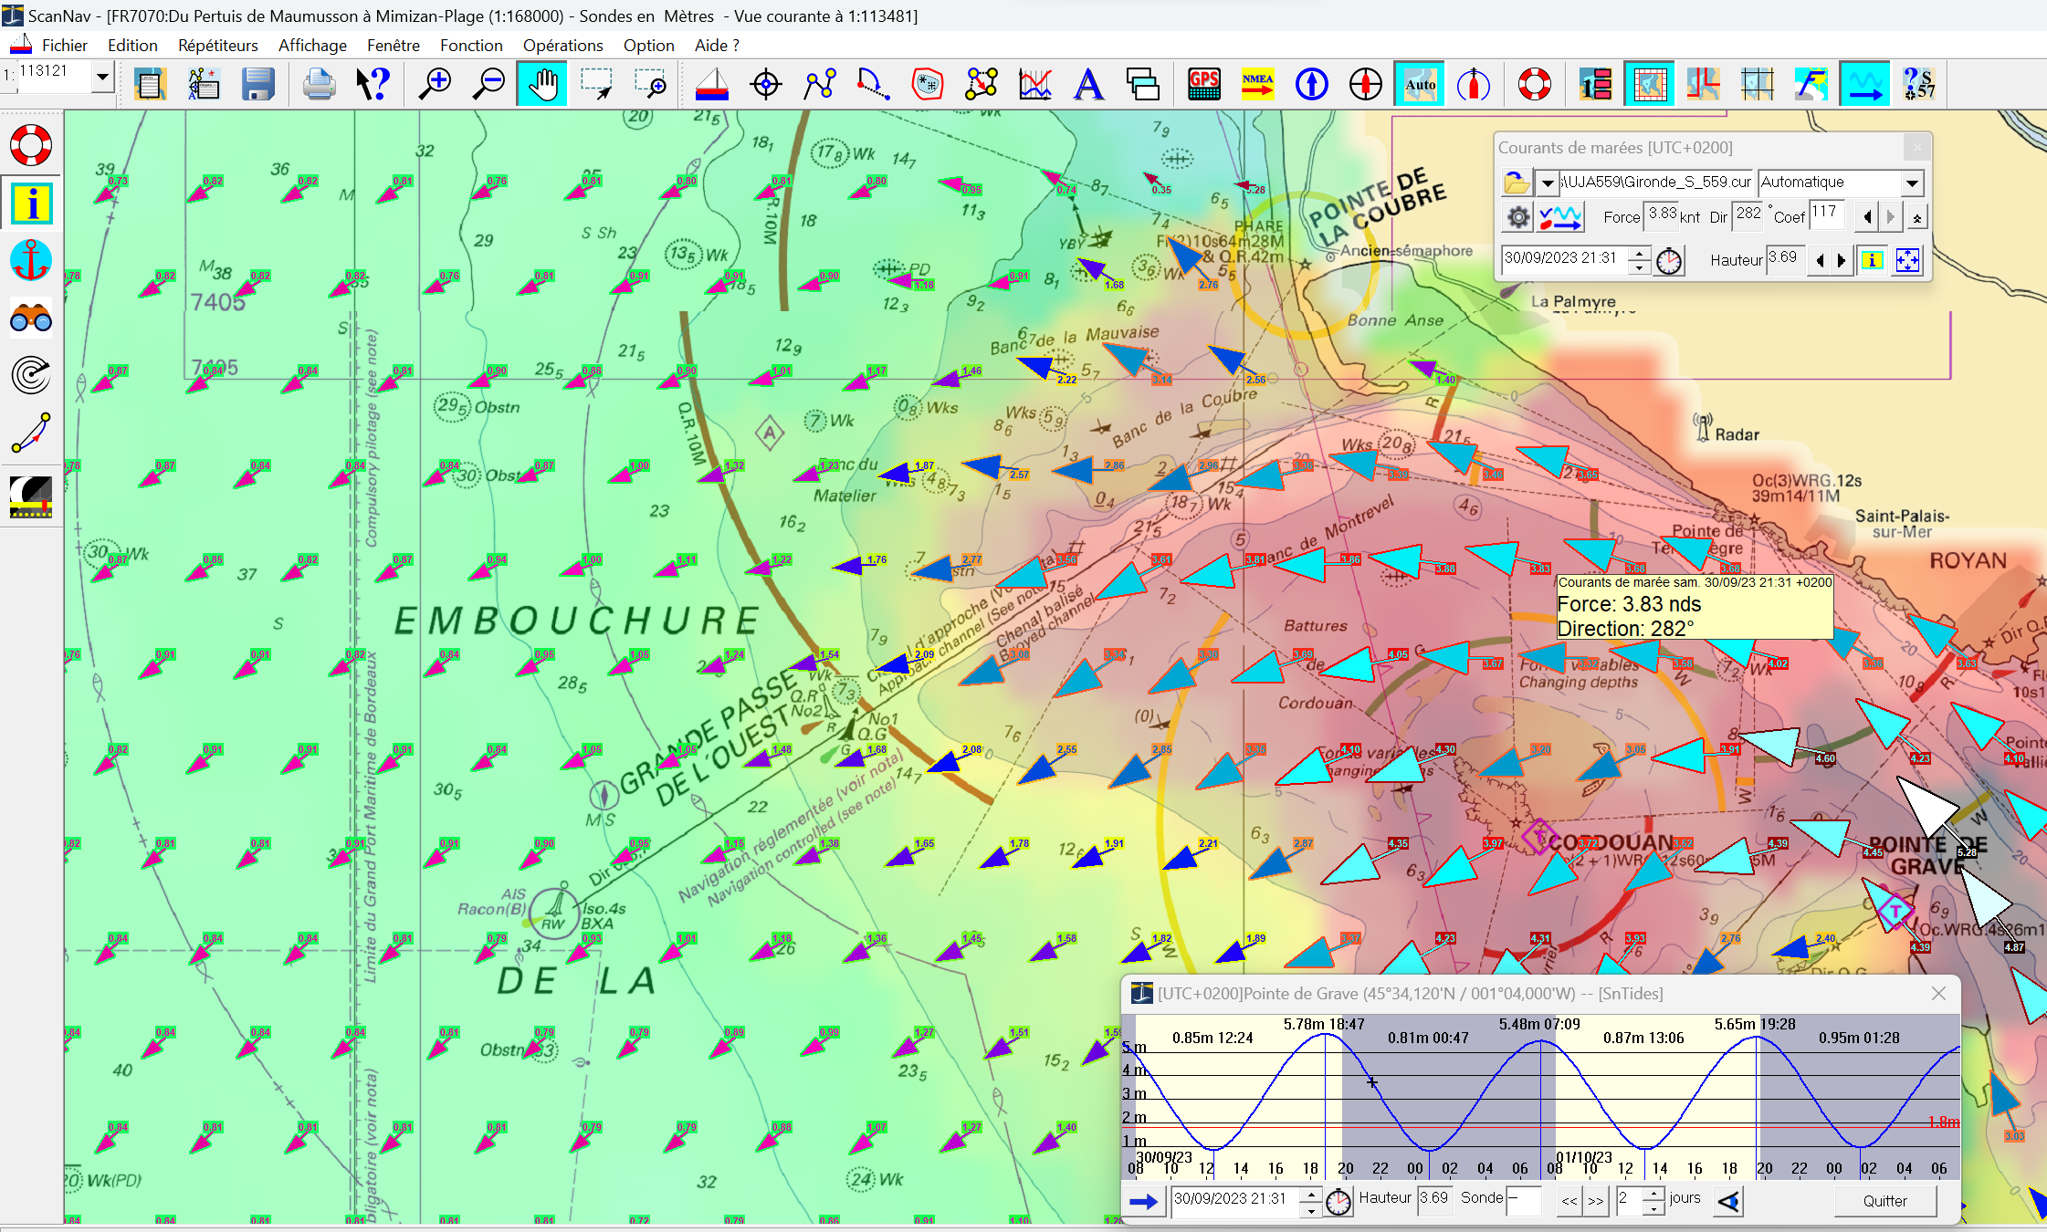The height and width of the screenshot is (1232, 2047).
Task: Toggle the tidal currents wave arrow icon
Action: tap(1864, 84)
